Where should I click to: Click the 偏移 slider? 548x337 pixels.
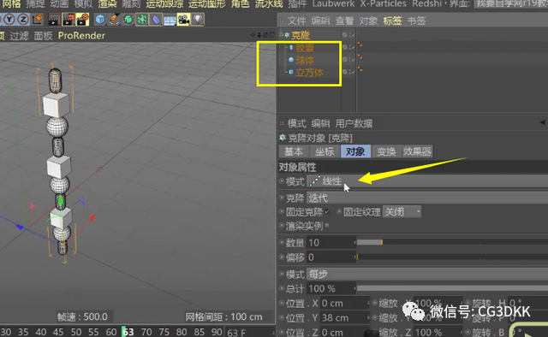tap(452, 257)
